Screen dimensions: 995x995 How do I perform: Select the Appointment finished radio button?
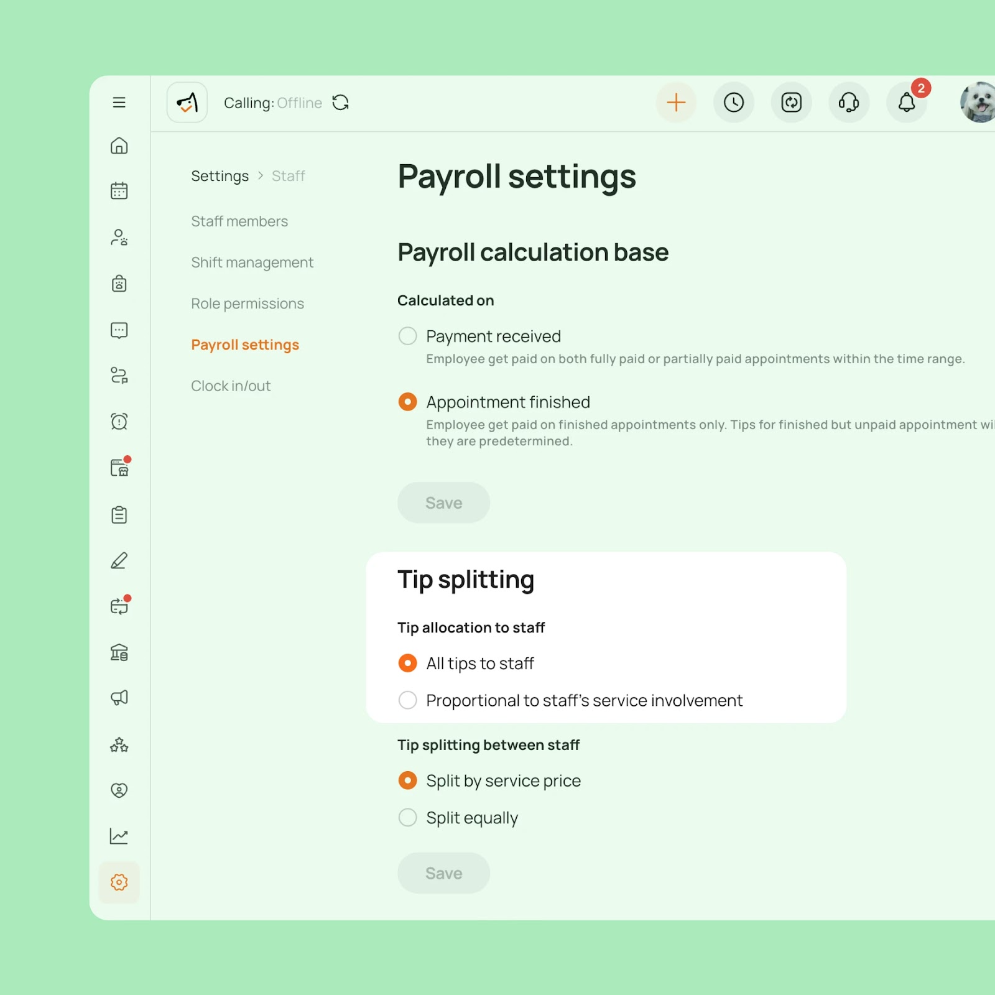point(407,402)
